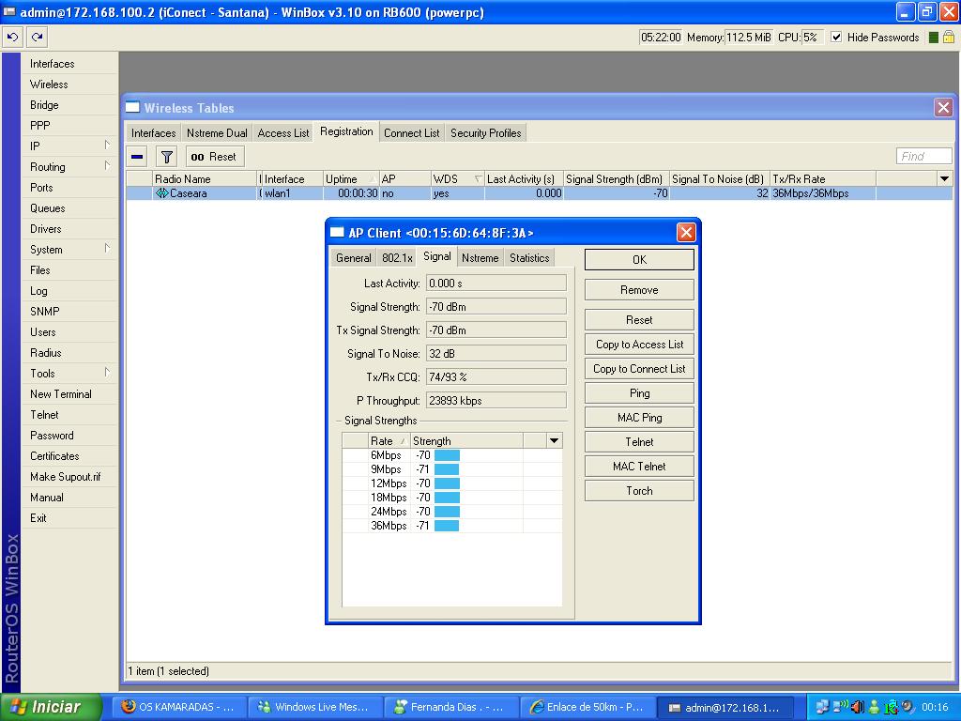The height and width of the screenshot is (721, 961).
Task: Select Interfaces in the left menu
Action: (53, 64)
